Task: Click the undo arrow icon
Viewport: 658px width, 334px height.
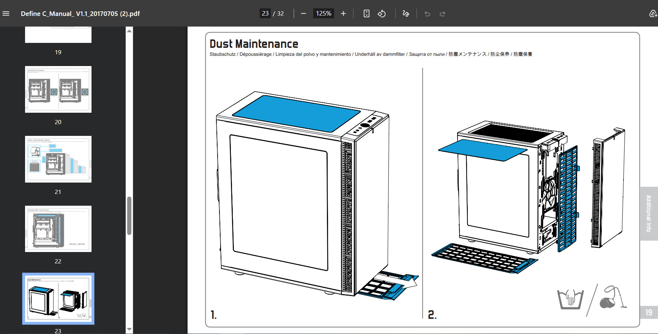Action: pos(428,14)
